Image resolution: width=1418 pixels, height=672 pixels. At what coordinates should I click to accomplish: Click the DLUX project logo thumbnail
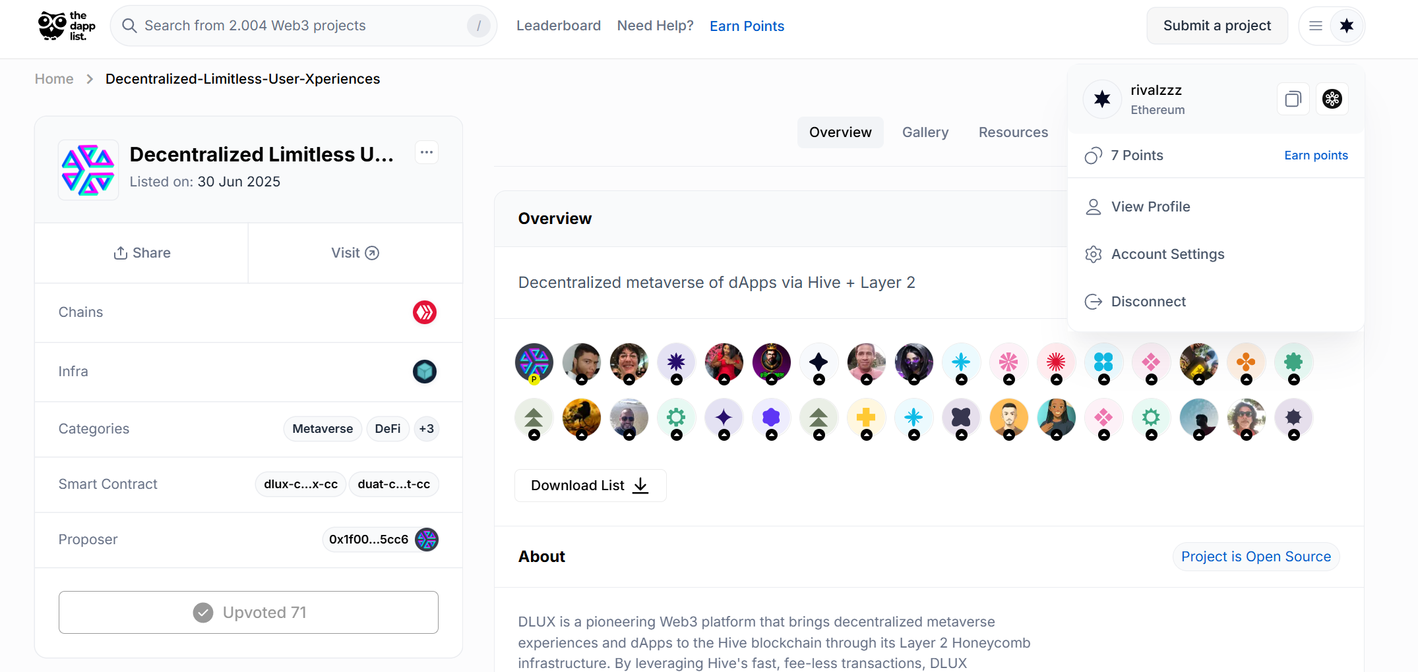click(88, 170)
